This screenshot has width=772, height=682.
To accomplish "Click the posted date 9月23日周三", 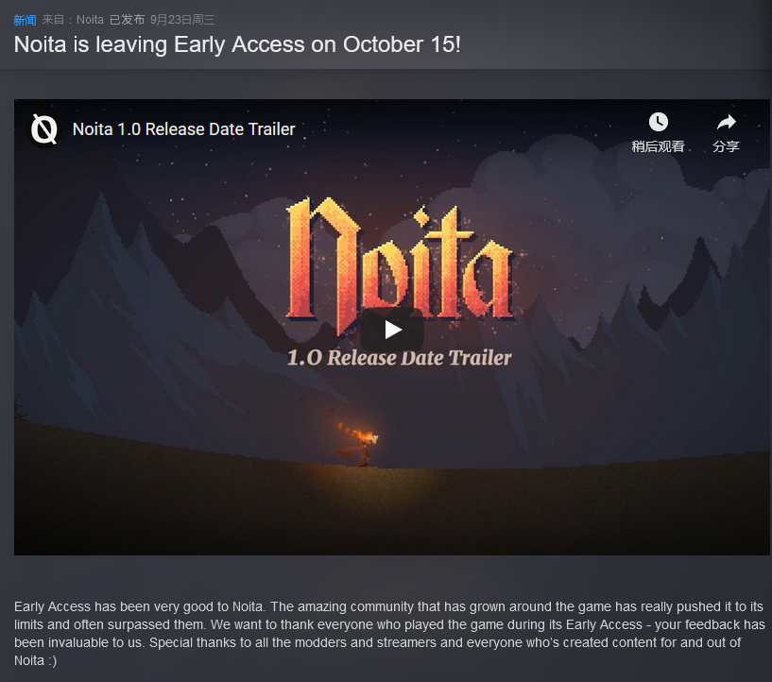I will [x=182, y=20].
